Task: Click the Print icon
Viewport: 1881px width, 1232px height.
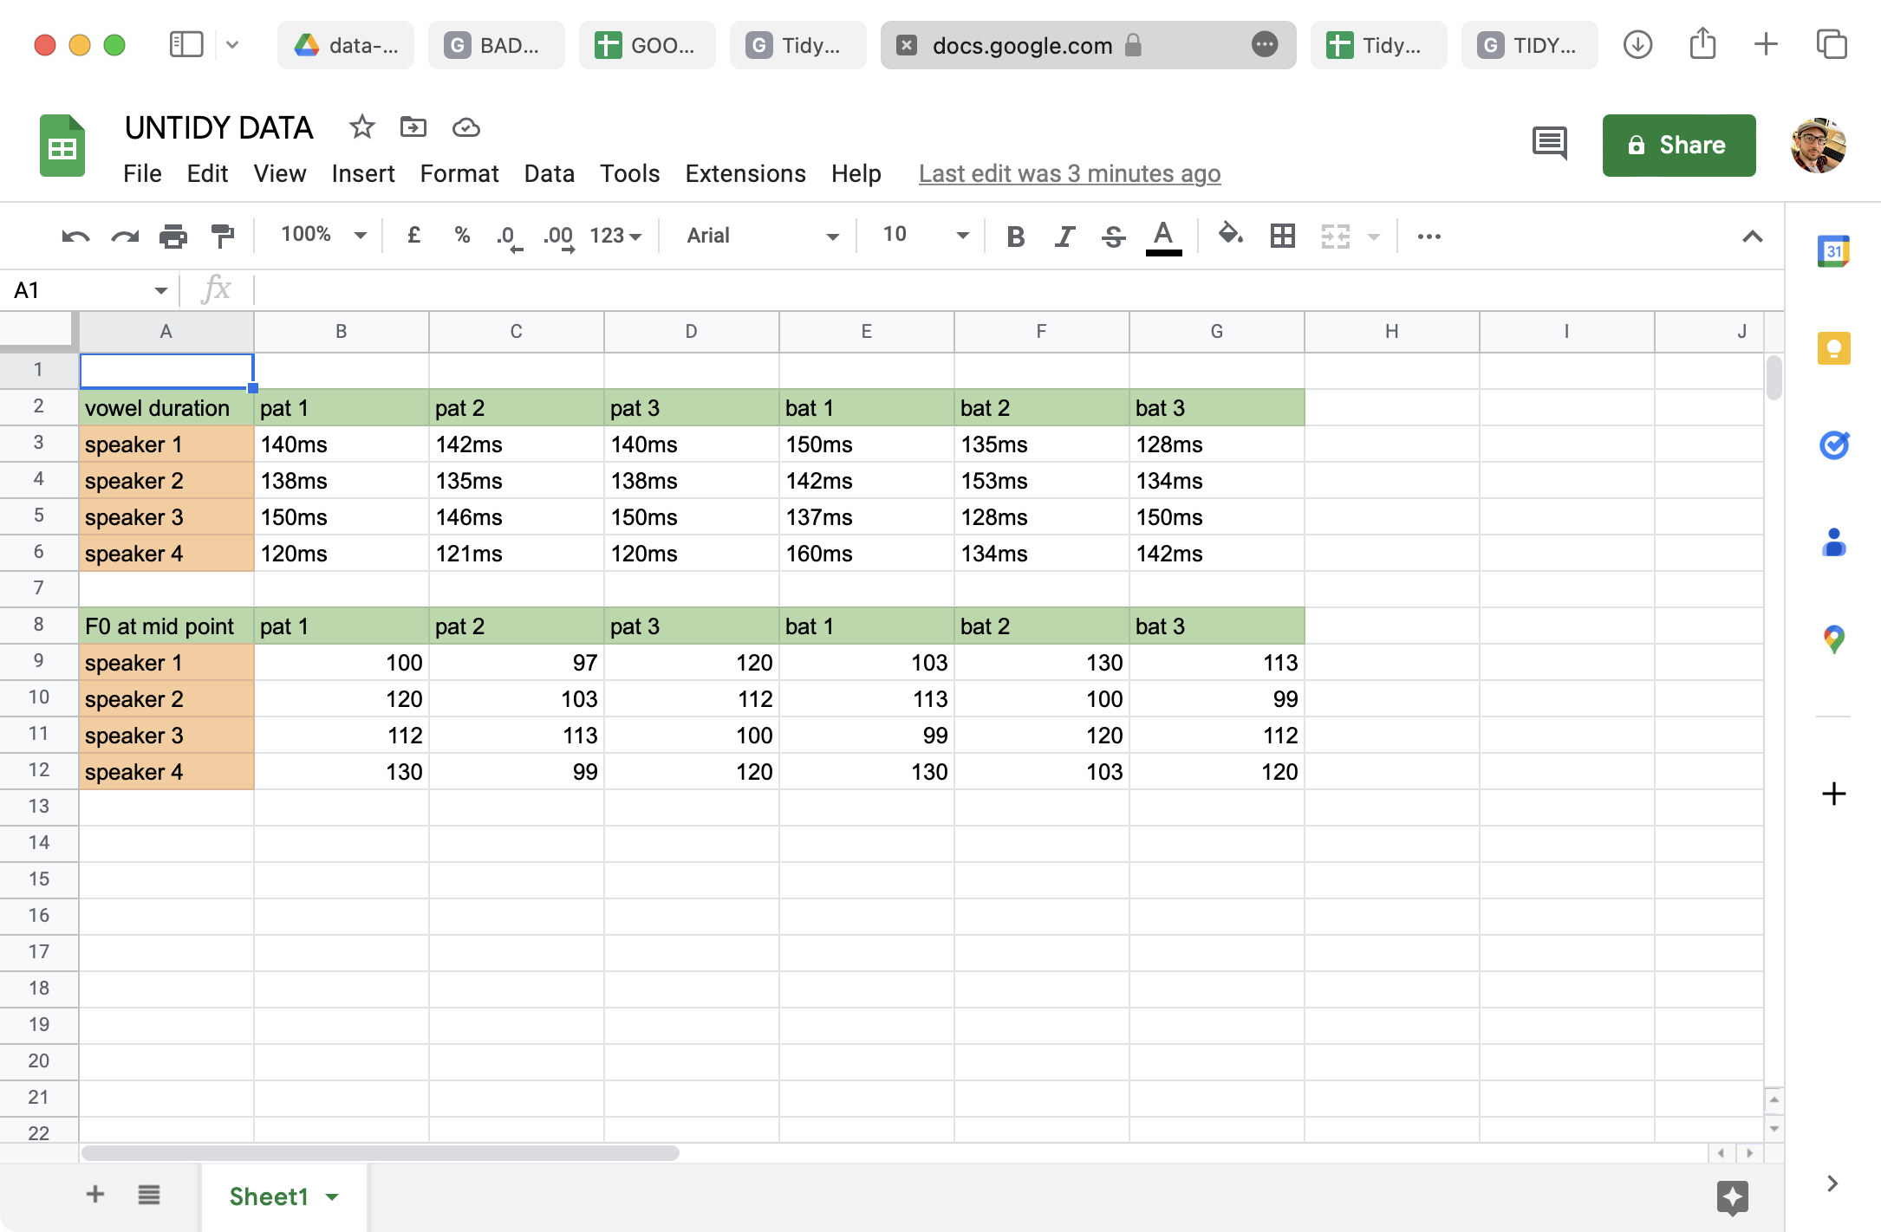Action: (173, 236)
